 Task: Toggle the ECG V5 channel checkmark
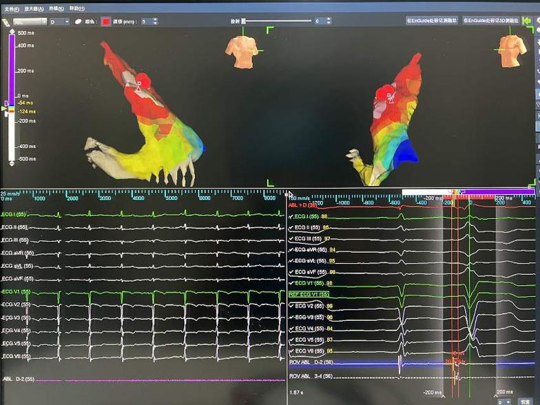point(291,340)
